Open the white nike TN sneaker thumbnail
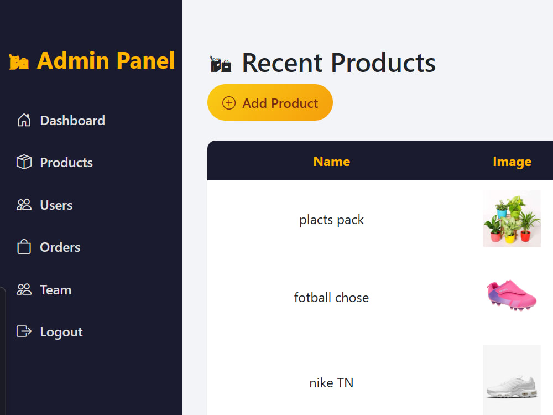Screen dimensions: 553x415 512,380
